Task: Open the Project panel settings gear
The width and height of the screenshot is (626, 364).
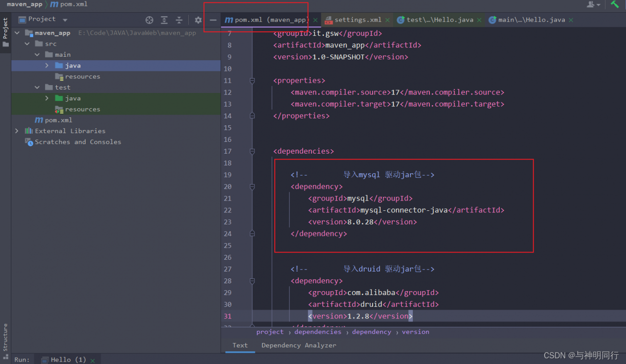Action: (x=198, y=20)
